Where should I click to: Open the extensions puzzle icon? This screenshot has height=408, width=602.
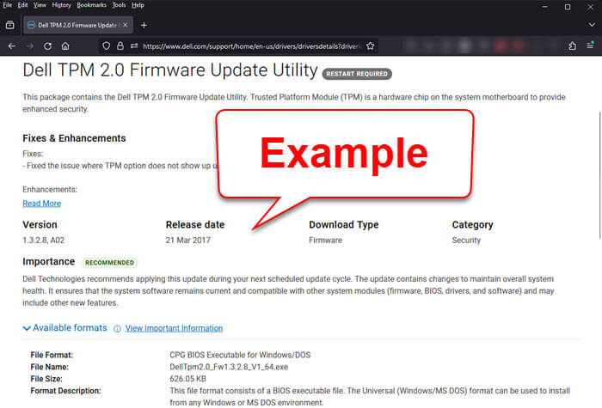pos(572,46)
